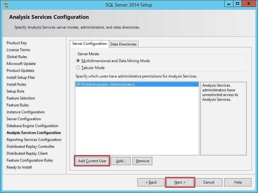Image resolution: width=258 pixels, height=193 pixels.
Task: Minimize the setup window
Action: coord(228,4)
